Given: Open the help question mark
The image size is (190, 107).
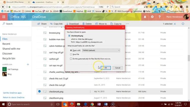Looking at the screenshot, I should point(159,17).
